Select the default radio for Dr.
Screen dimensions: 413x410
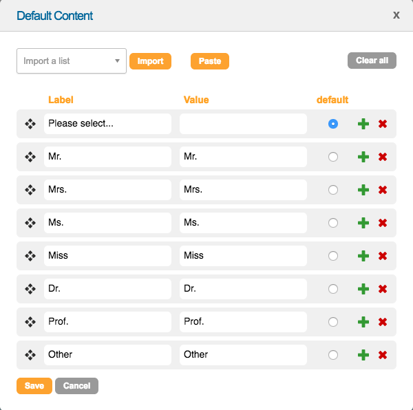pos(333,289)
